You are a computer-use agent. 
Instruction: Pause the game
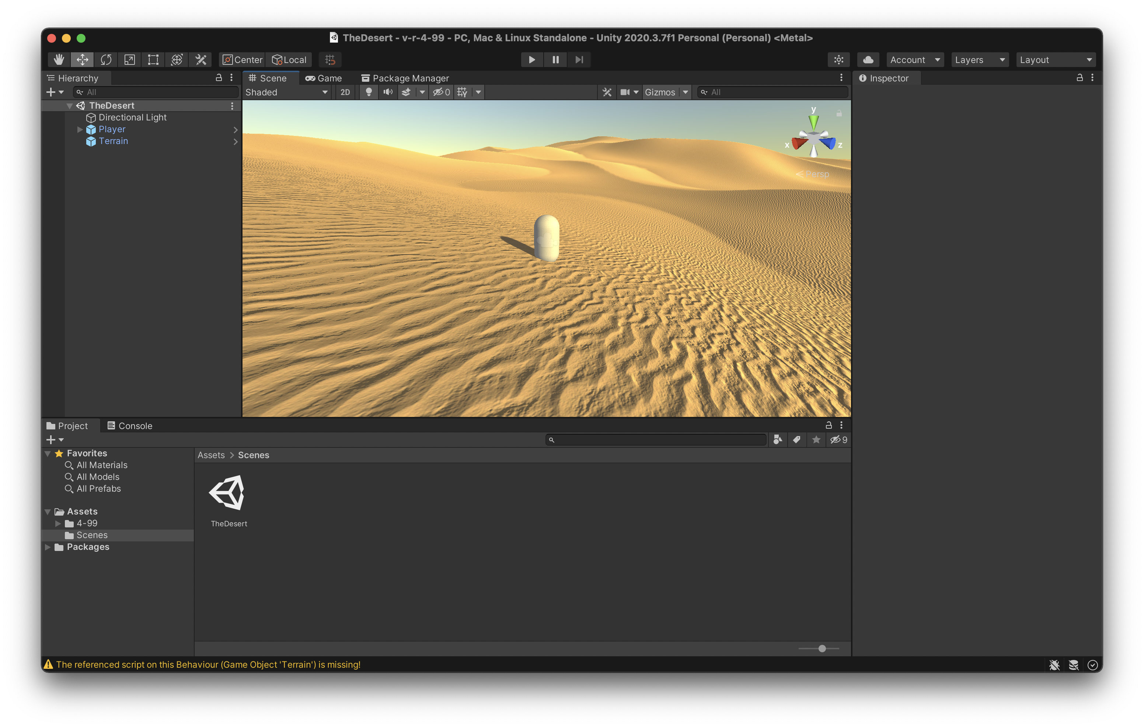pyautogui.click(x=555, y=59)
